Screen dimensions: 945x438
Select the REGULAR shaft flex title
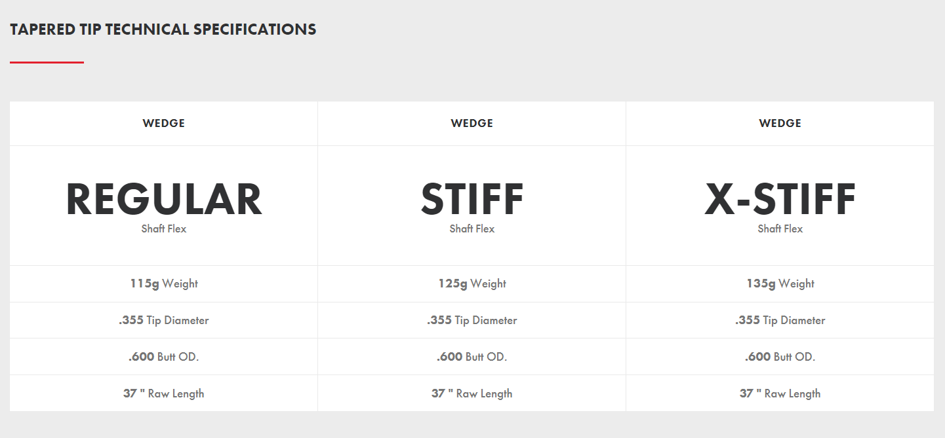(x=164, y=200)
